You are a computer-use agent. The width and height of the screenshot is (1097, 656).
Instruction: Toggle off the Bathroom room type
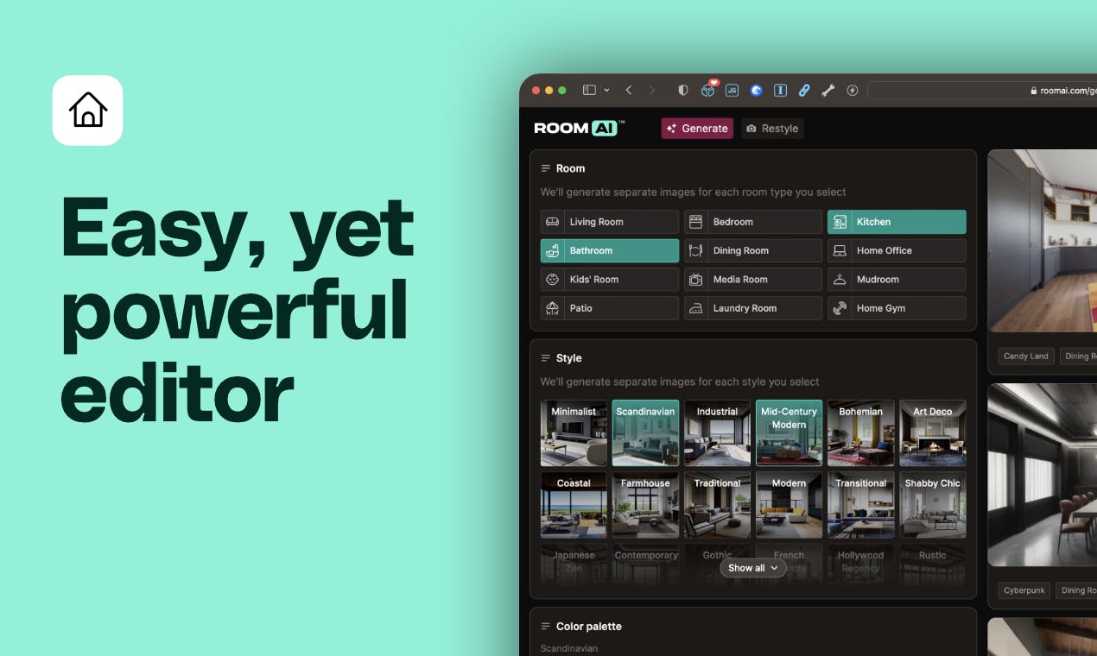coord(610,250)
